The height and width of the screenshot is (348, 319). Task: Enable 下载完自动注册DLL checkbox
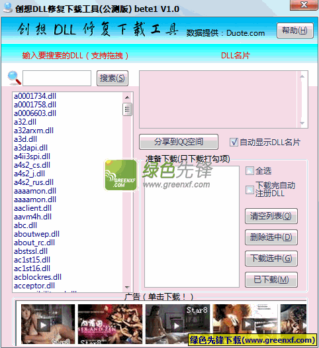250,190
